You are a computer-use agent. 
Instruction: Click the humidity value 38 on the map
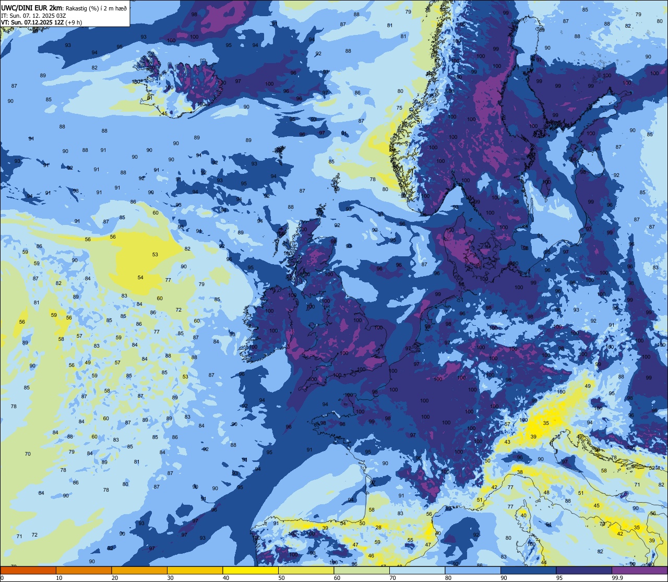[520, 472]
